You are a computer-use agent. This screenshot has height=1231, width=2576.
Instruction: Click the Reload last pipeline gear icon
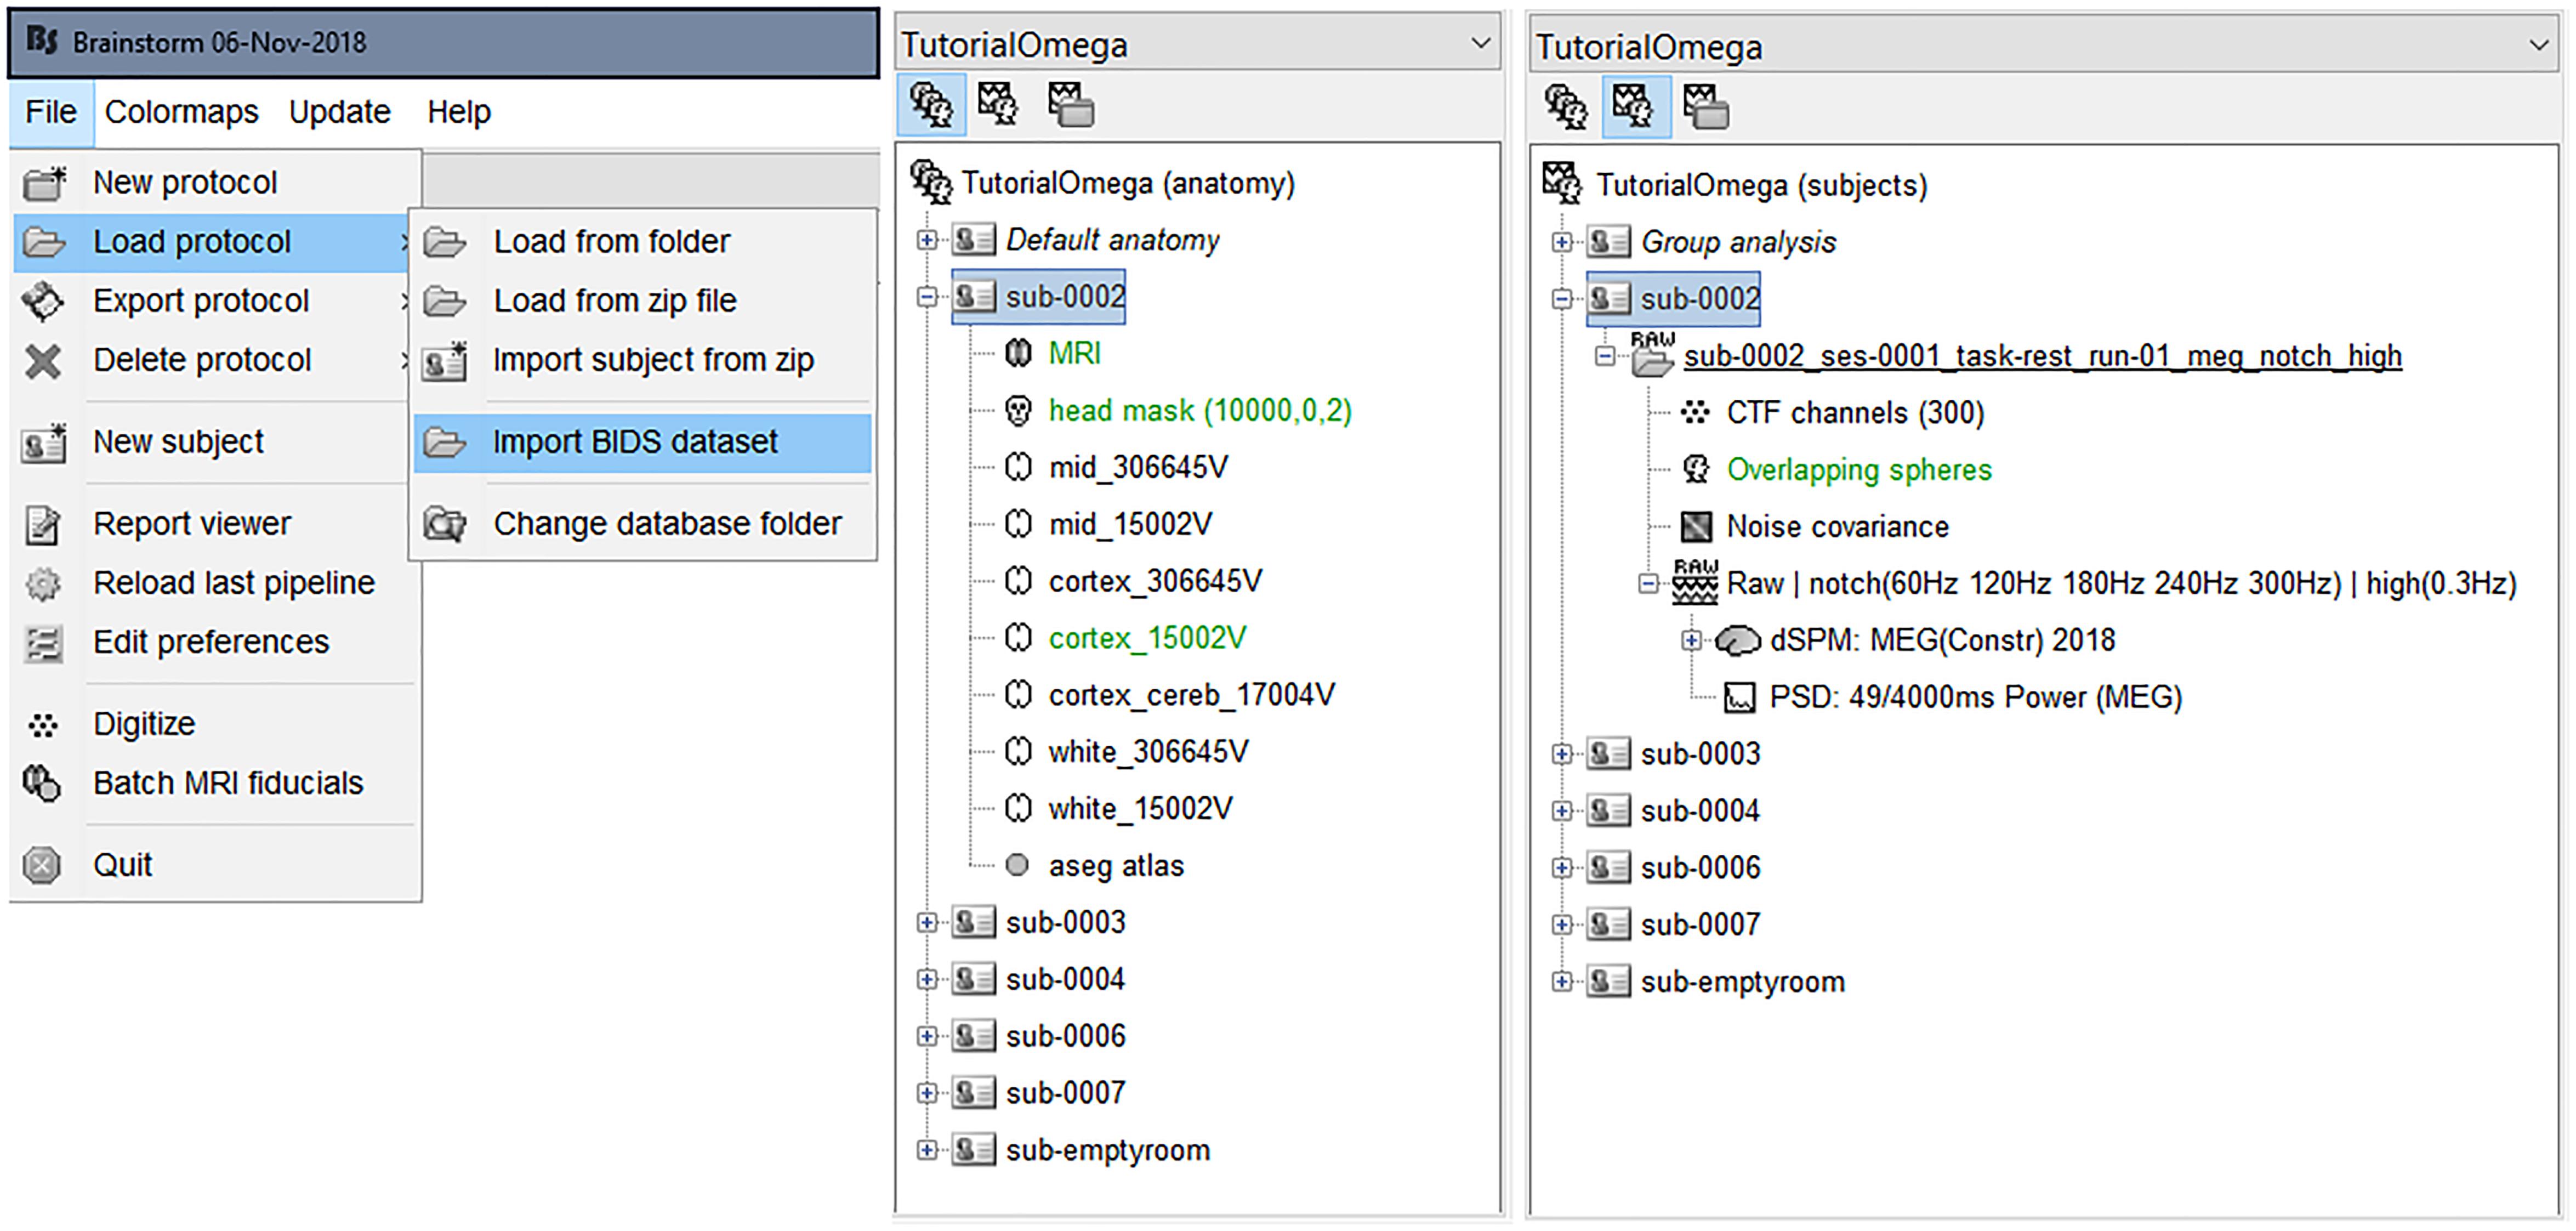(x=43, y=584)
